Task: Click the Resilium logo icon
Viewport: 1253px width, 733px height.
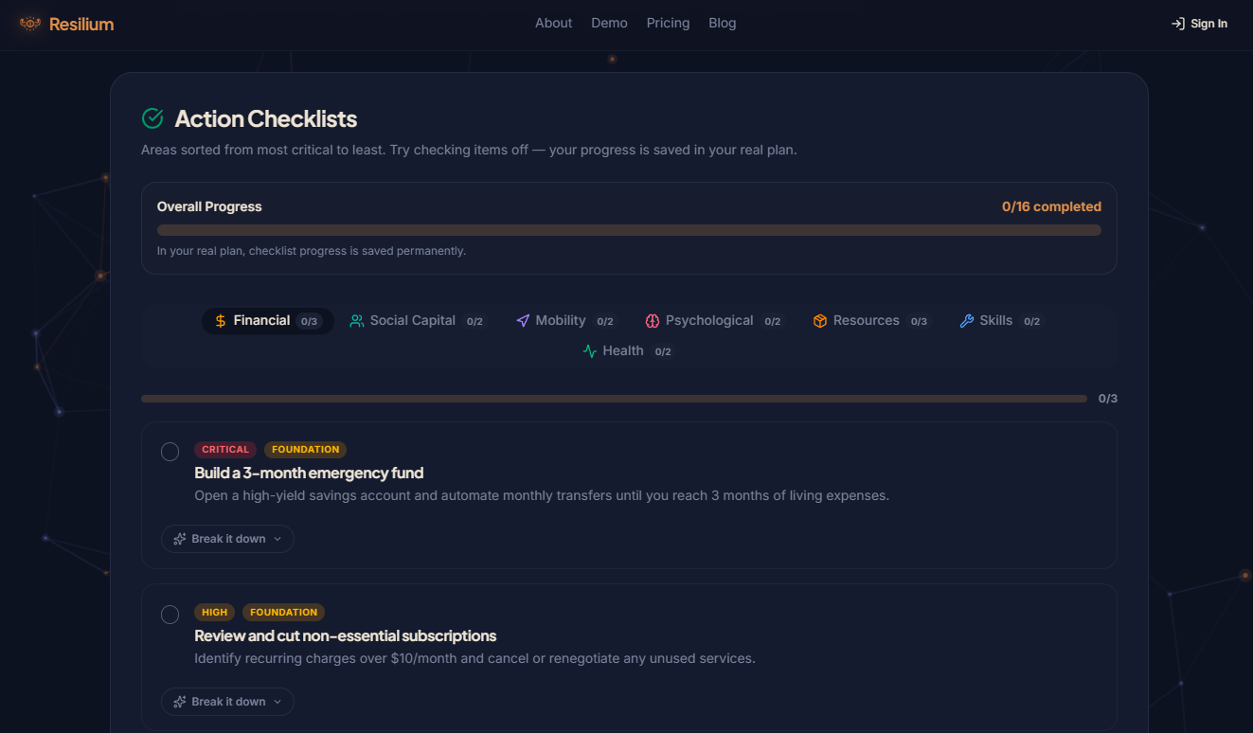Action: pos(30,24)
